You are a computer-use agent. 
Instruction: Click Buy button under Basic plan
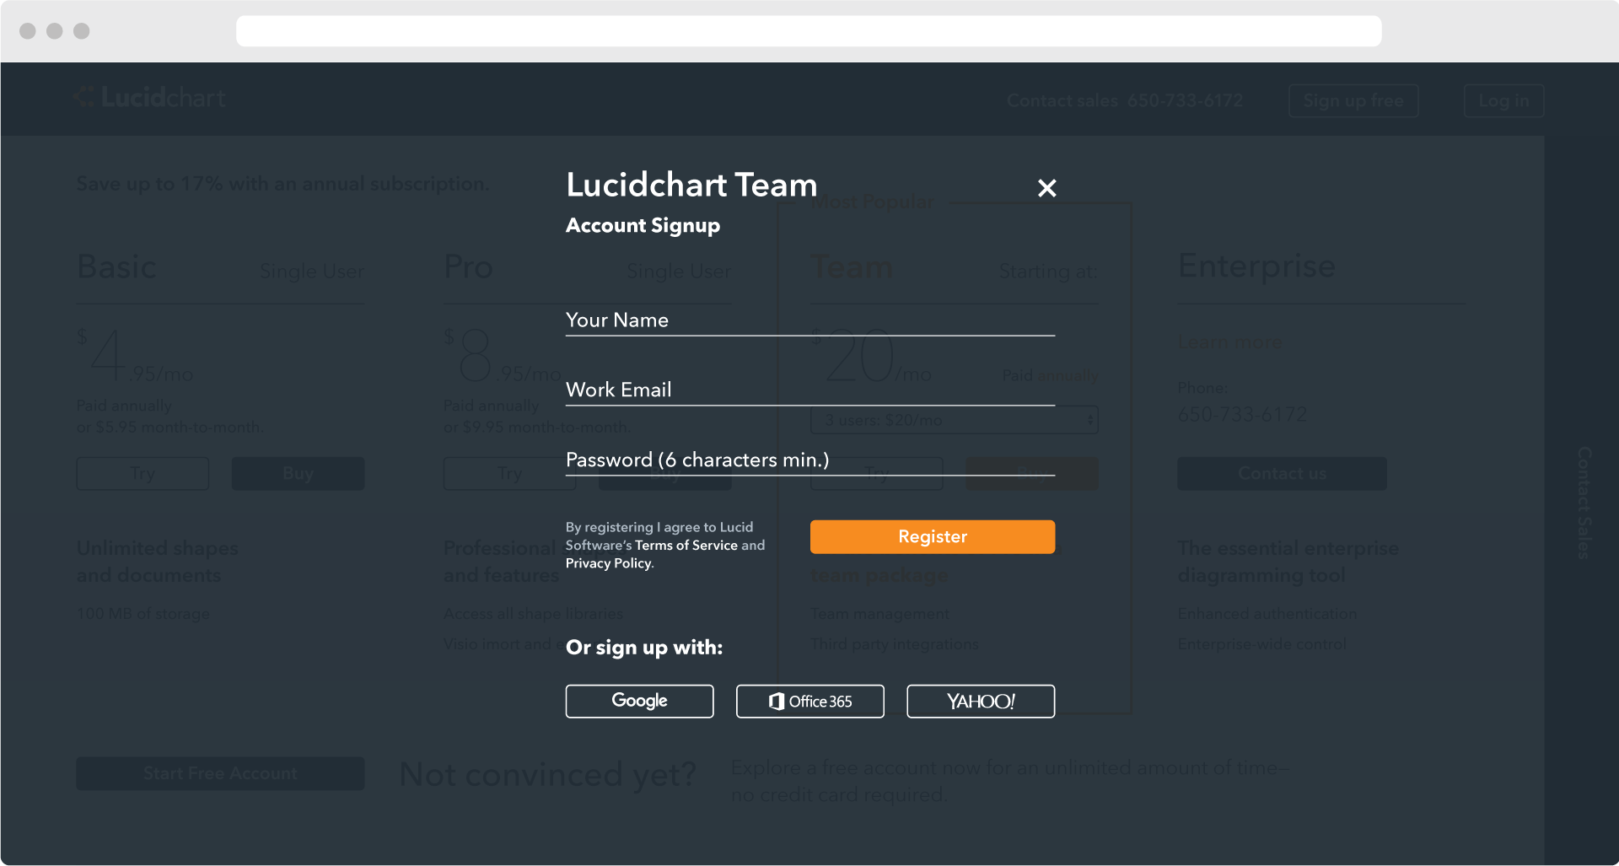tap(298, 474)
